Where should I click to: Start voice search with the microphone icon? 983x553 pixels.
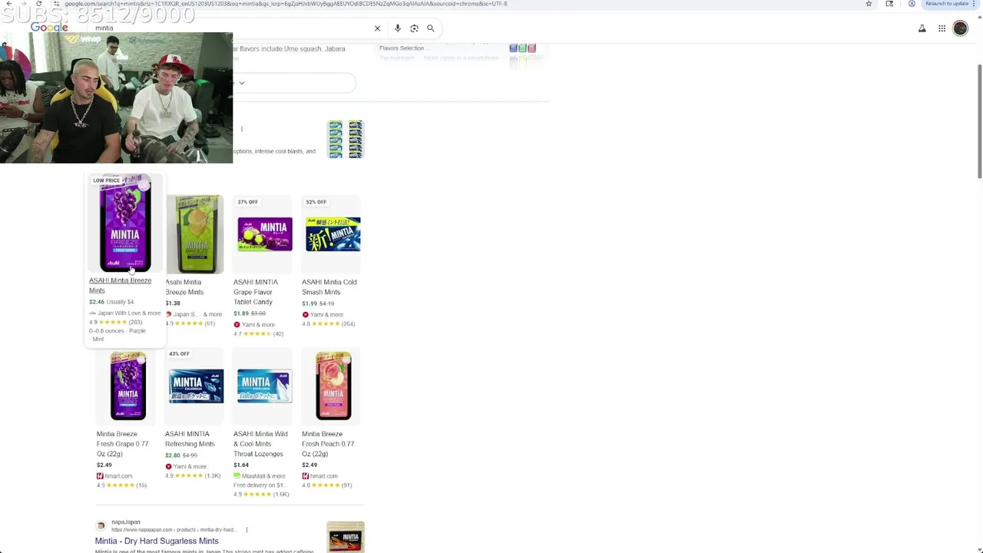click(x=397, y=28)
